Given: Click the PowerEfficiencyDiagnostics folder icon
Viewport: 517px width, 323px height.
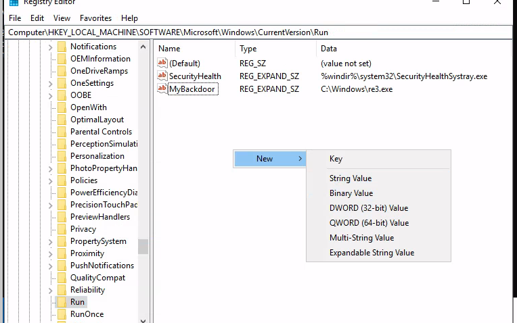Looking at the screenshot, I should 62,193.
